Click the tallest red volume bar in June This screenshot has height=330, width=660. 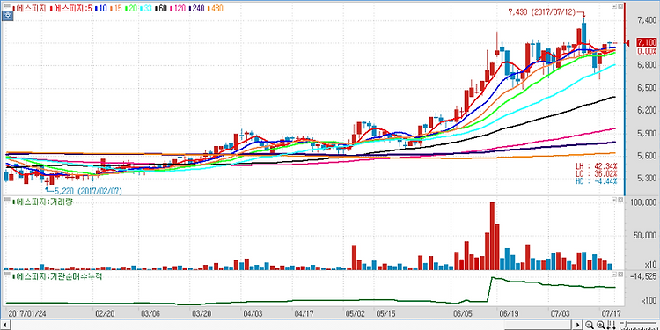492,236
